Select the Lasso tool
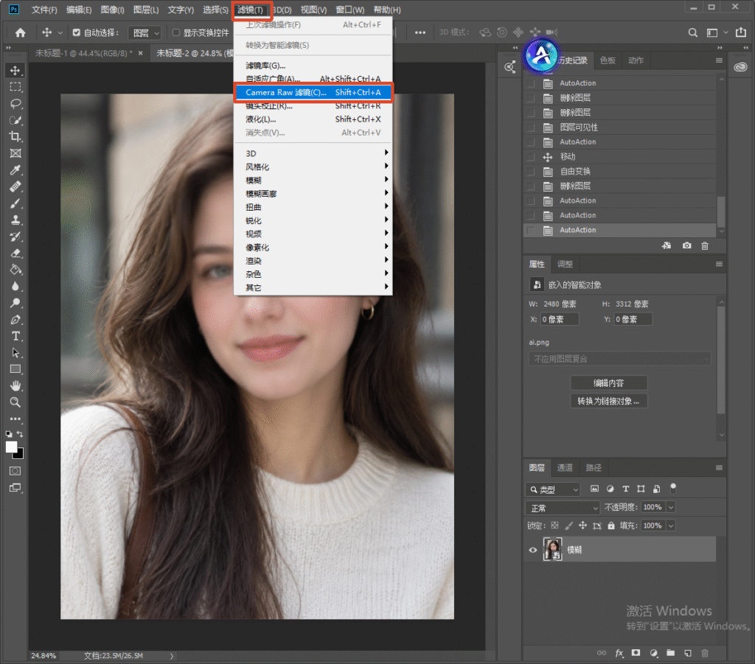The height and width of the screenshot is (664, 755). (15, 103)
